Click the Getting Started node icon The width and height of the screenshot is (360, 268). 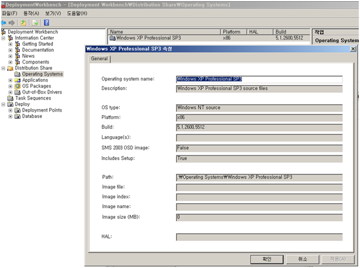tap(17, 44)
